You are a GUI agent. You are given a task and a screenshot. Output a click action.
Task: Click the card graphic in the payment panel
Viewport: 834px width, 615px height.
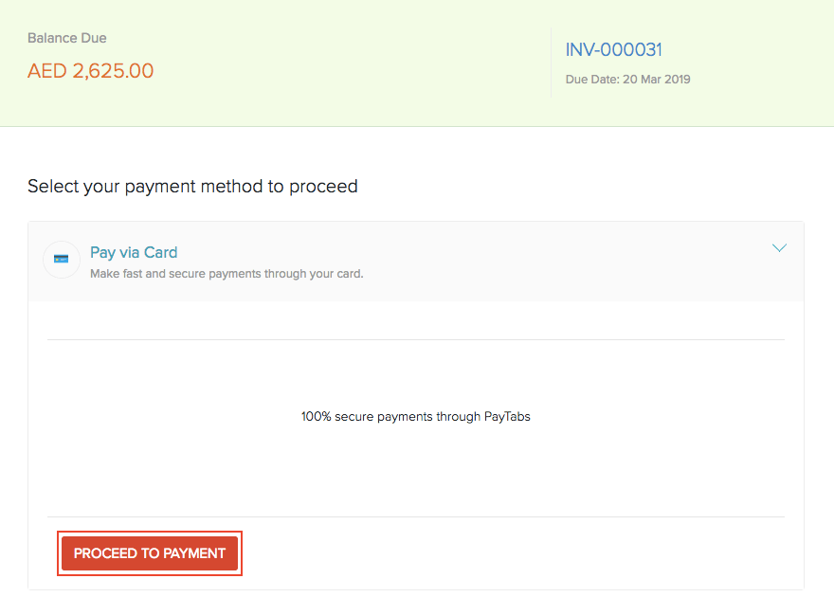[x=61, y=260]
